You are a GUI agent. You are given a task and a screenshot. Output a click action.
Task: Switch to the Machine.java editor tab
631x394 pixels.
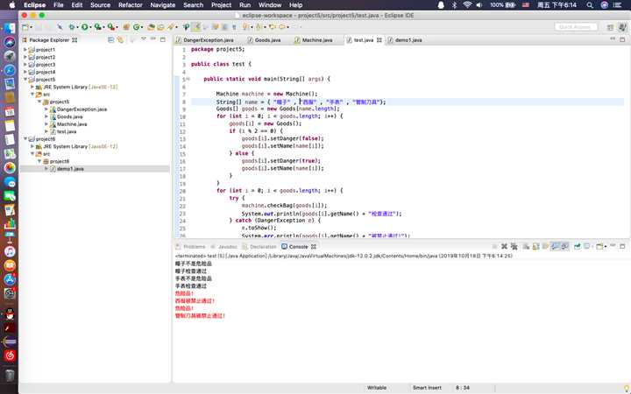(x=314, y=40)
